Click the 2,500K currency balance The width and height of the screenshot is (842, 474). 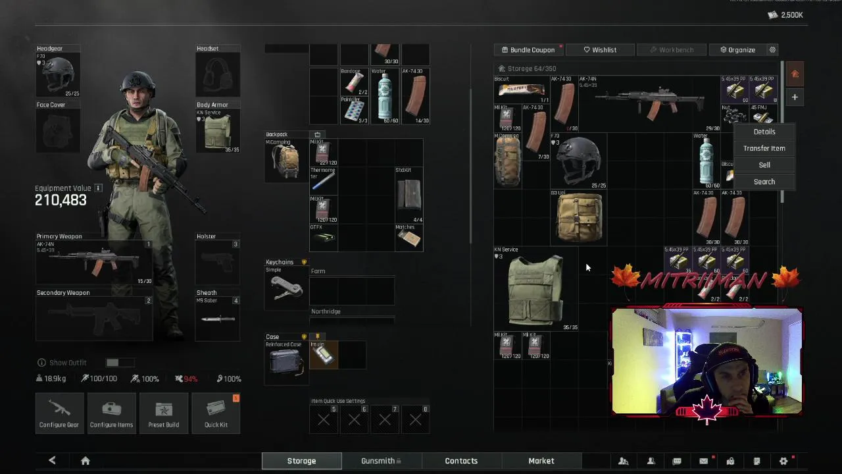(x=785, y=15)
